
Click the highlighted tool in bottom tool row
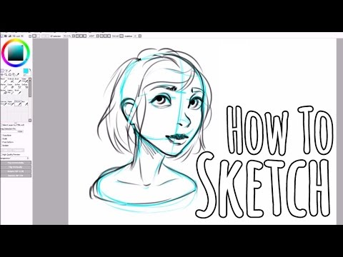pos(18,103)
